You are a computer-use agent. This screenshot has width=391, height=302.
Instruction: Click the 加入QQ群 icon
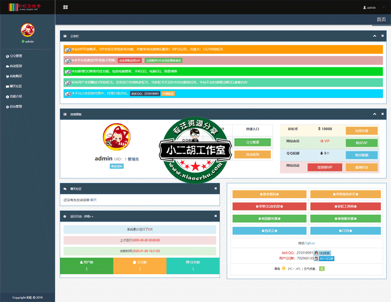pyautogui.click(x=326, y=258)
